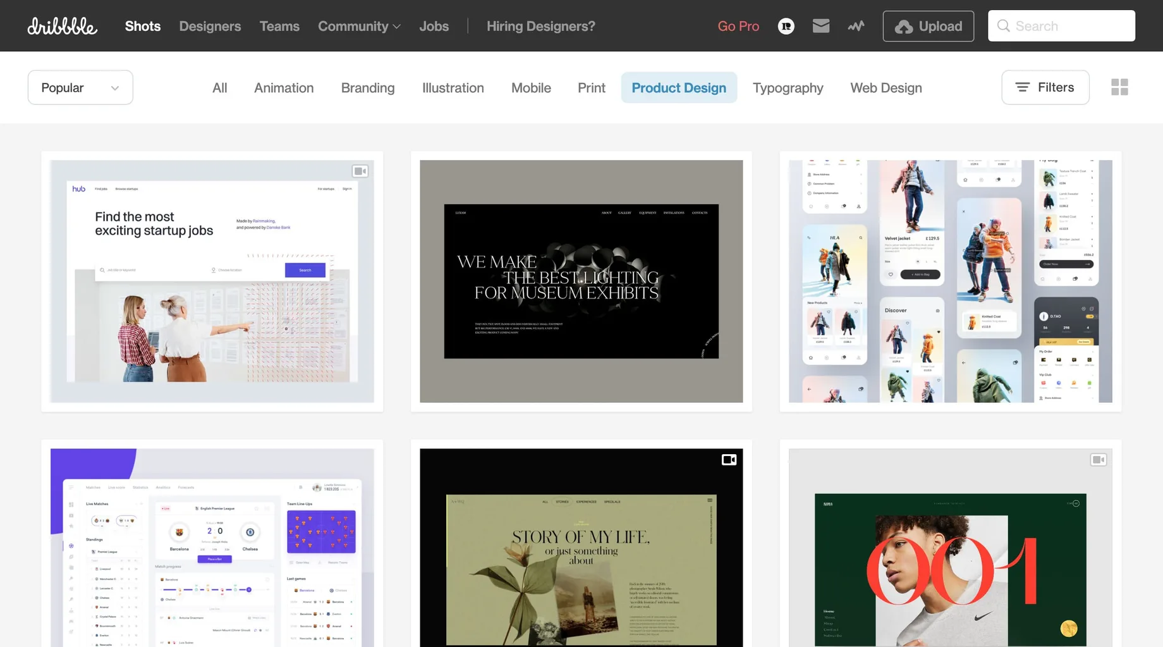1163x647 pixels.
Task: Click the Upload button
Action: (928, 26)
